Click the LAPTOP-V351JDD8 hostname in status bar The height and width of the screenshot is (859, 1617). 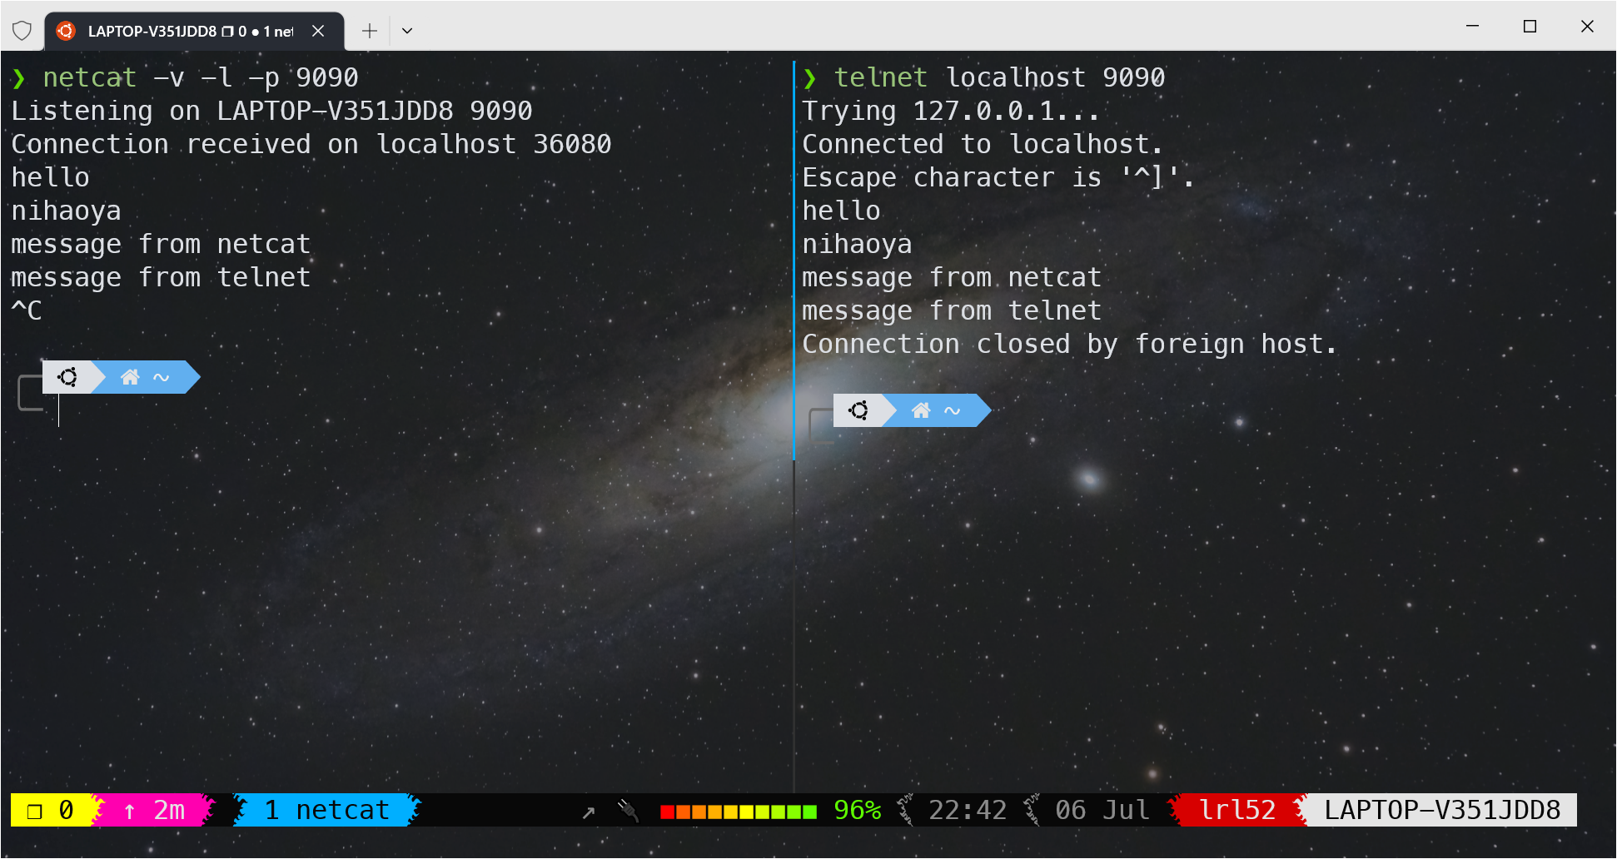[x=1443, y=810]
